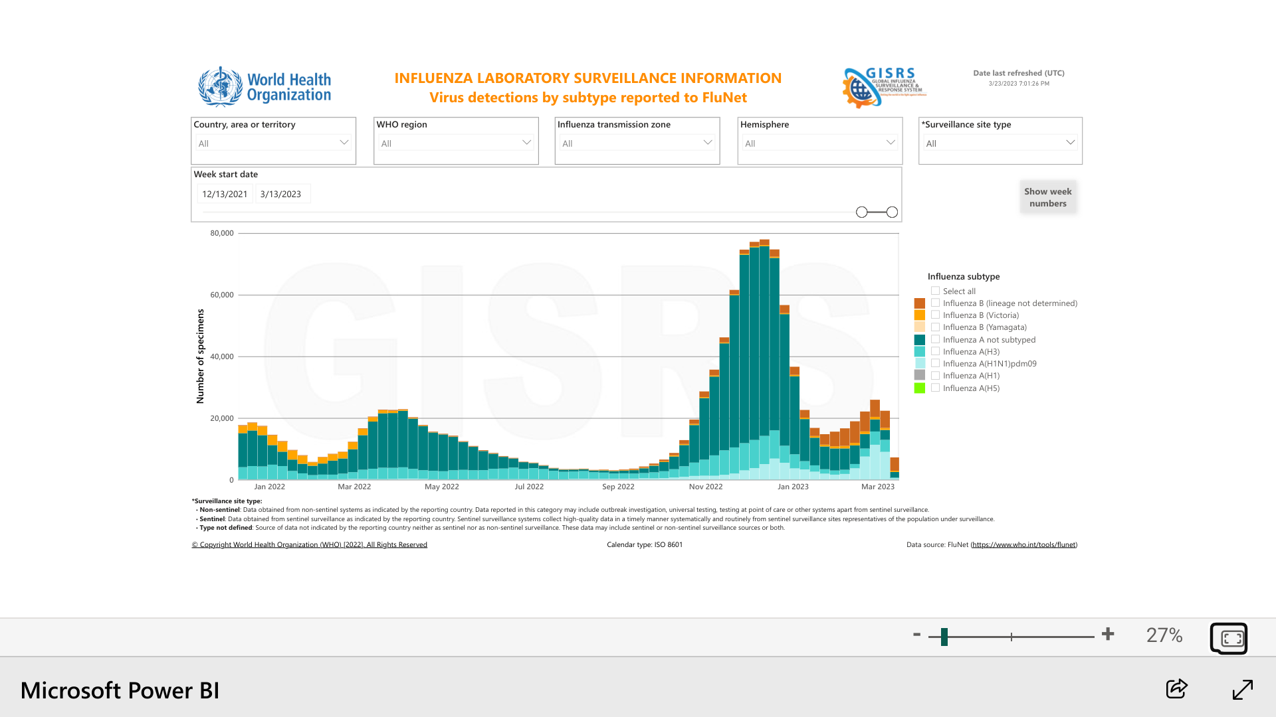Click the zoom level slider handle
This screenshot has height=717, width=1276.
(944, 637)
